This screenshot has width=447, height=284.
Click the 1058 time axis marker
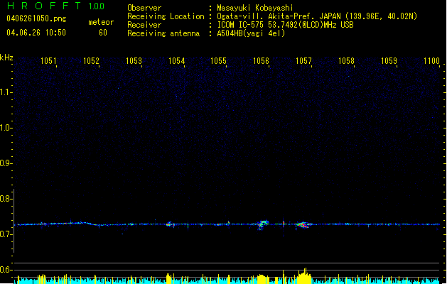[346, 61]
